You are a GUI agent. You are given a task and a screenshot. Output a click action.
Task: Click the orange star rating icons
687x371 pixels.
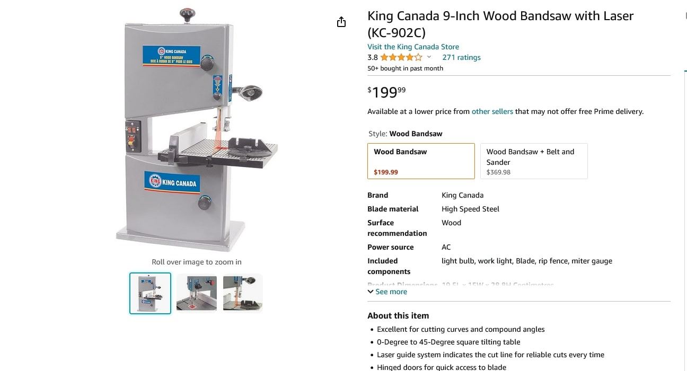point(401,57)
